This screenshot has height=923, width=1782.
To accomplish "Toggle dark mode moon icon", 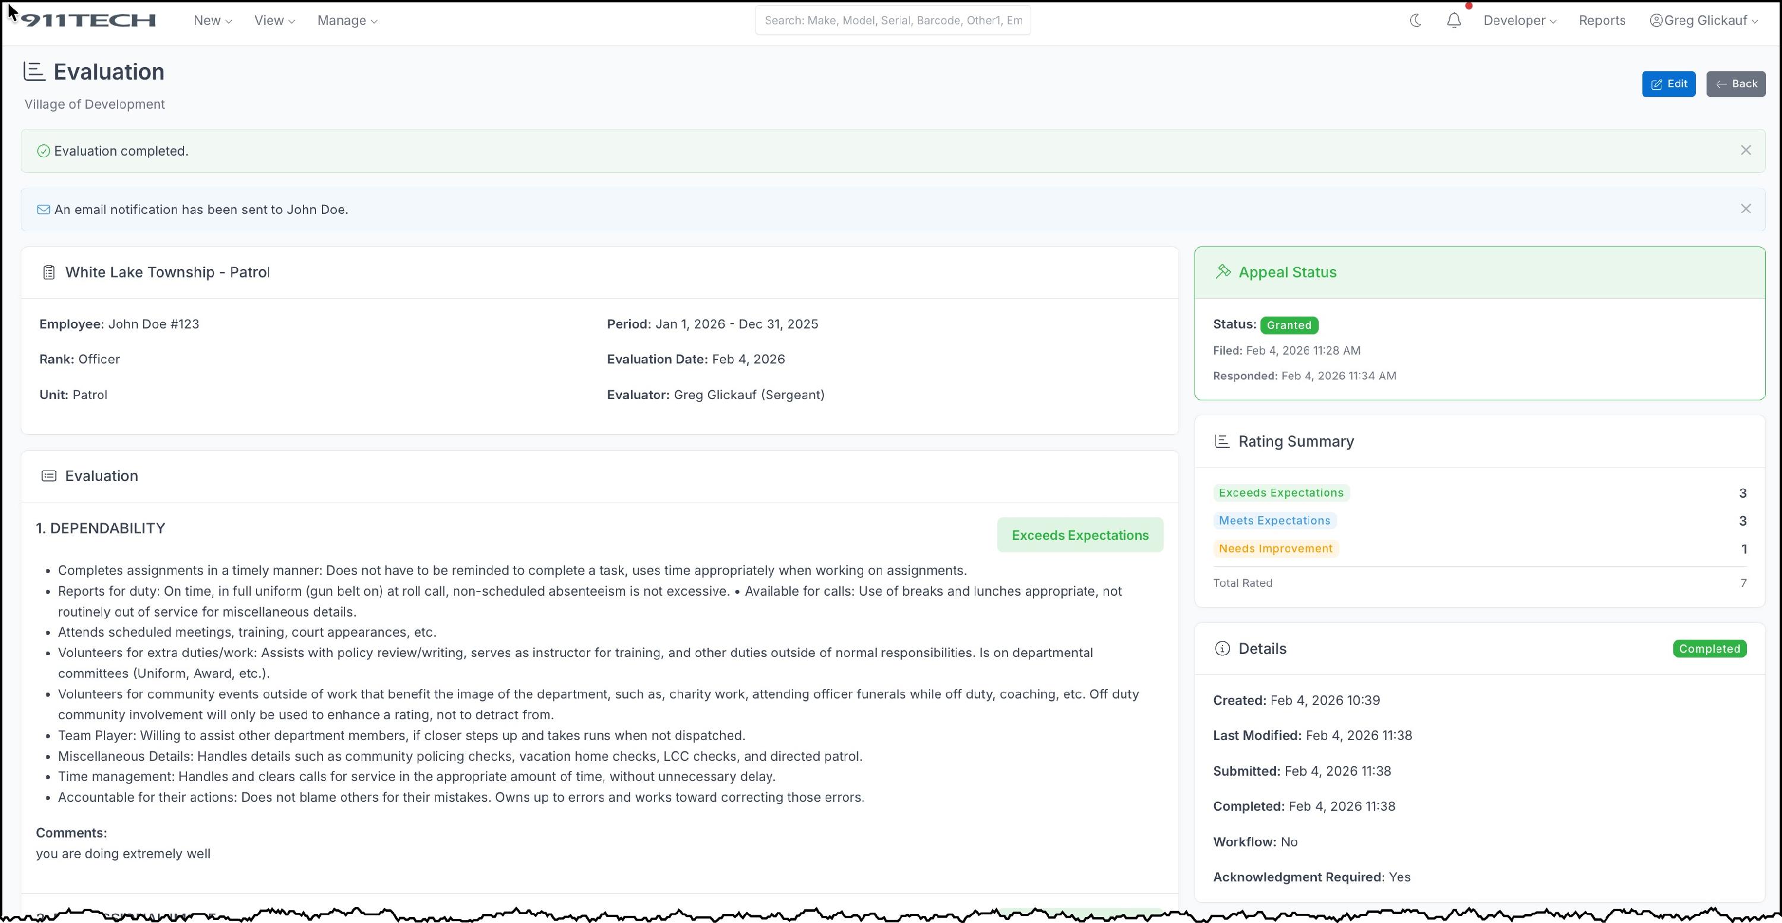I will (1416, 21).
